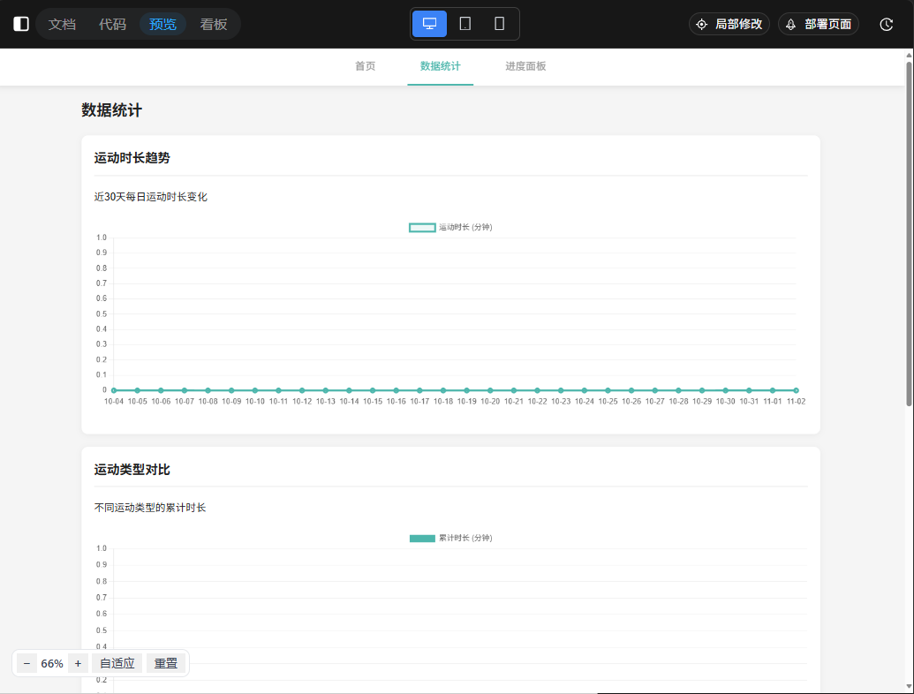Switch to desktop preview mode

click(429, 24)
